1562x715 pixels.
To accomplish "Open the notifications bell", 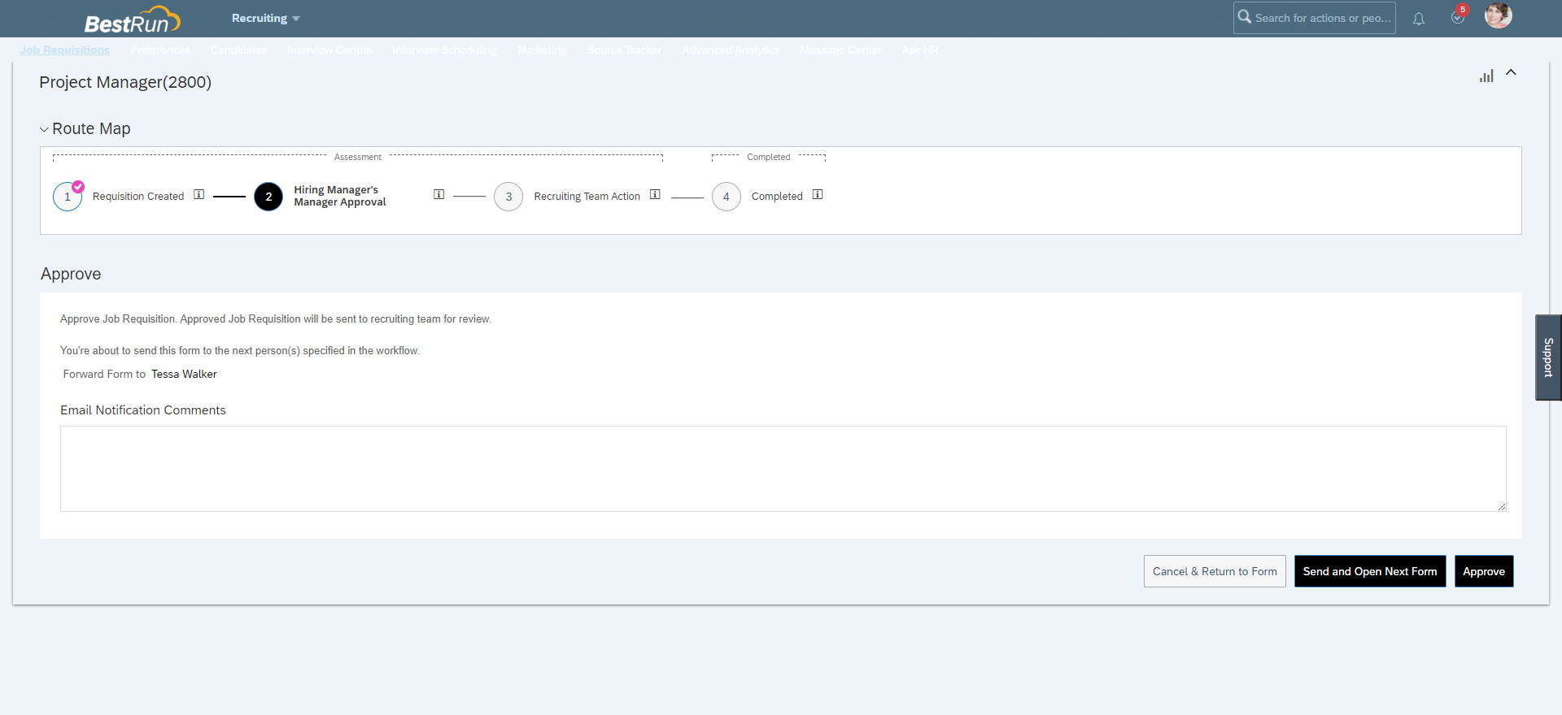I will (1419, 19).
